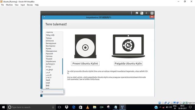Select Српски in the language list
This screenshot has height=110, width=195.
coord(49,56)
